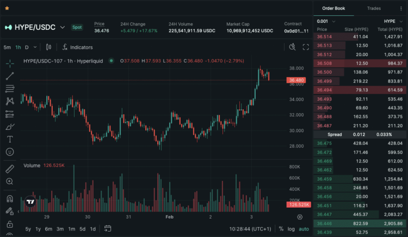Toggle log scale mode
Image resolution: width=408 pixels, height=237 pixels.
291,229
